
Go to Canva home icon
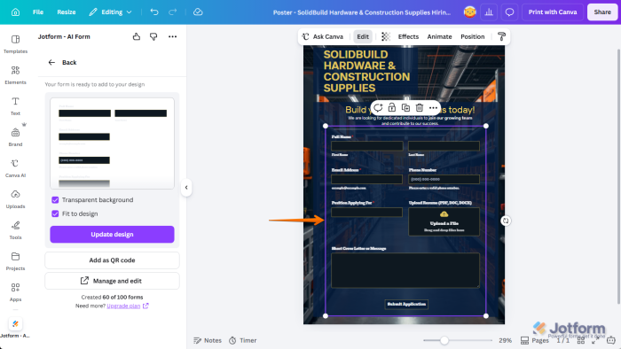15,12
